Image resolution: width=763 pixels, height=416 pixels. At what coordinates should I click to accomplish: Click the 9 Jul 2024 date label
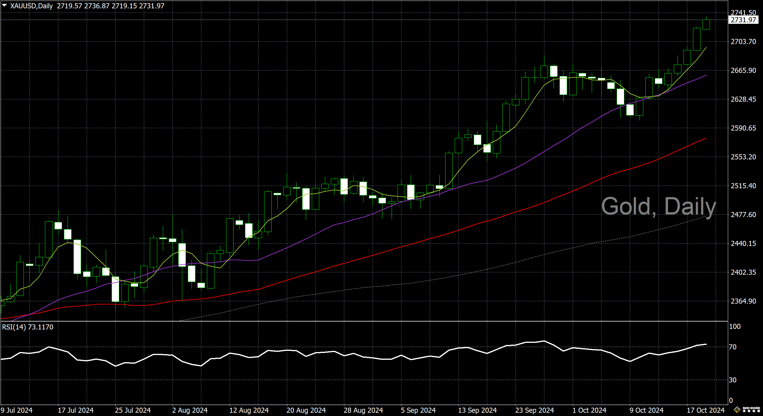click(x=17, y=410)
